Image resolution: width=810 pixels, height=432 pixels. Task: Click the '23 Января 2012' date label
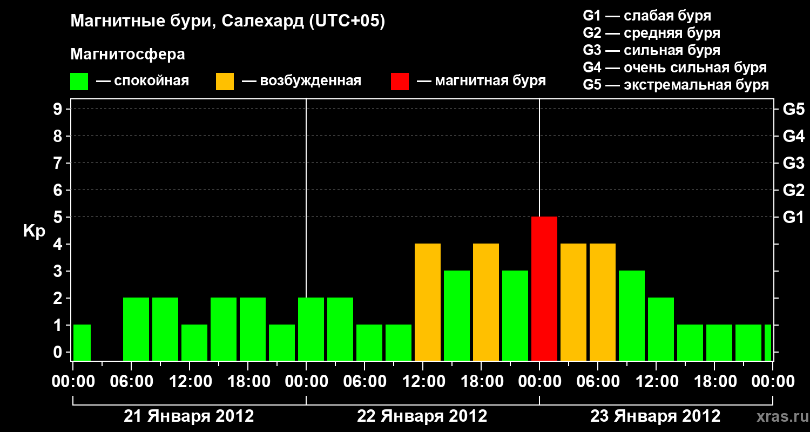[656, 416]
